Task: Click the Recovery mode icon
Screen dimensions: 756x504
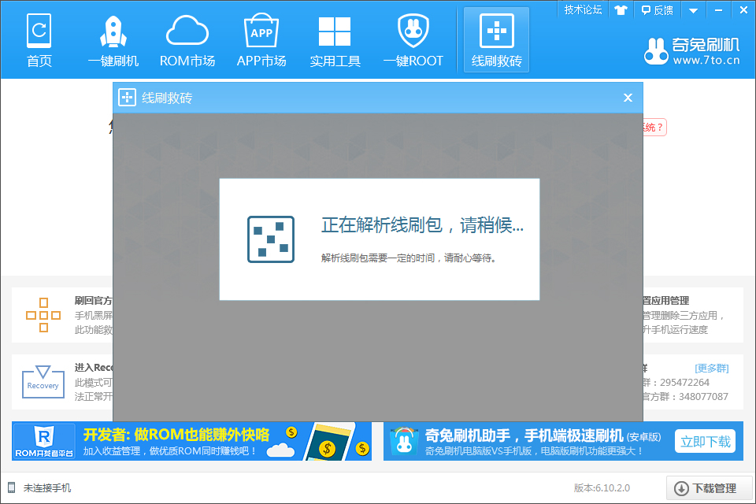Action: [43, 381]
